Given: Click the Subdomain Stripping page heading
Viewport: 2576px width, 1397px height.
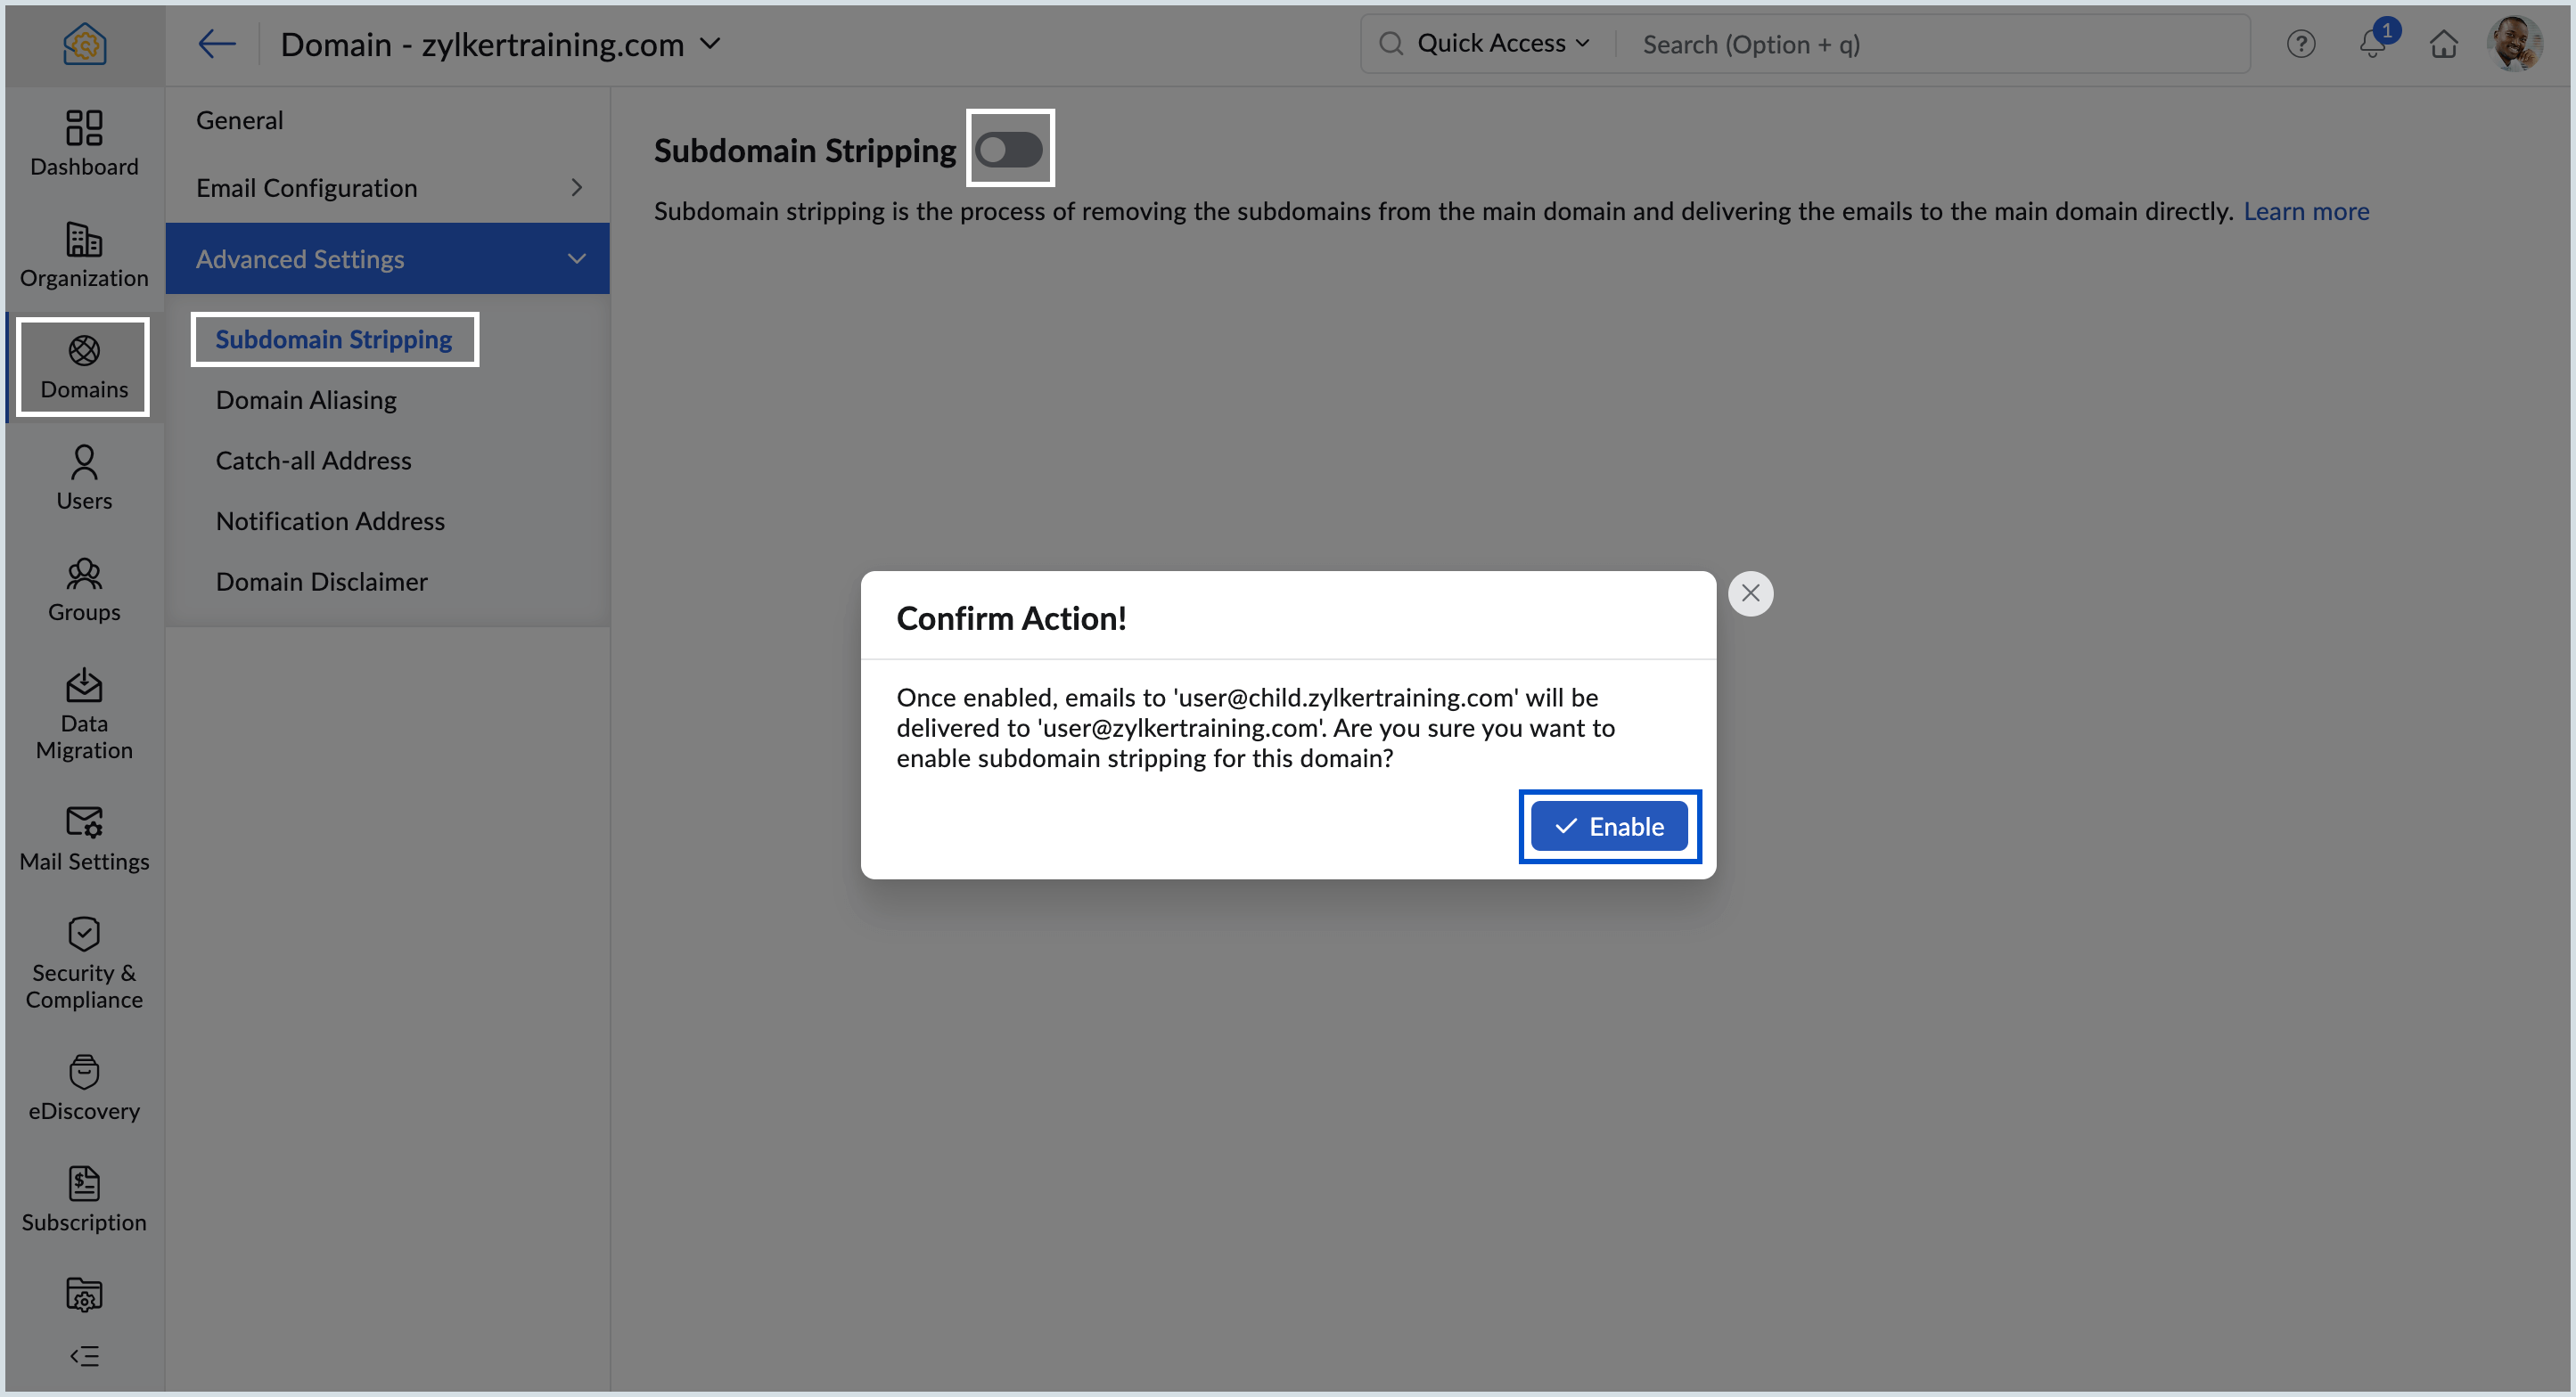Looking at the screenshot, I should pos(804,149).
